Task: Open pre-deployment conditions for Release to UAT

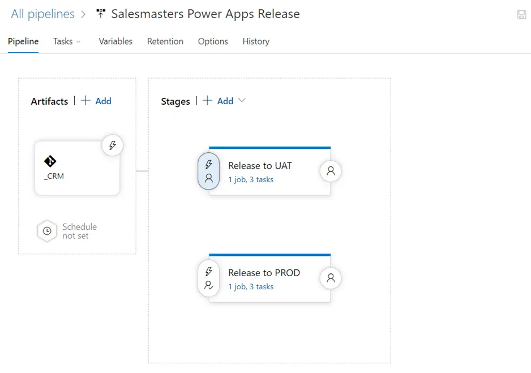Action: coord(208,171)
